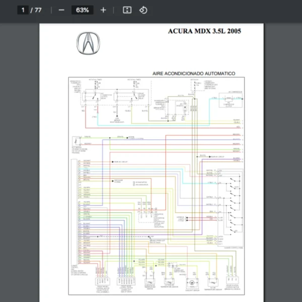
Task: Click the zoom in plus icon
Action: 103,10
